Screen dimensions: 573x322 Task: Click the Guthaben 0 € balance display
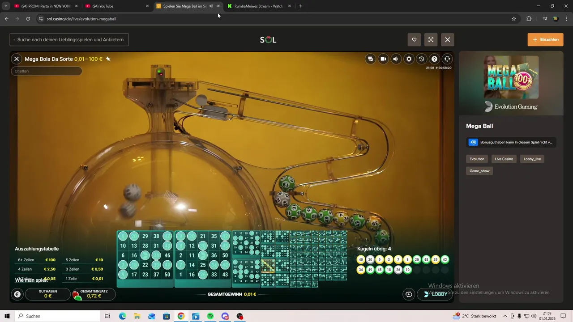pos(48,294)
